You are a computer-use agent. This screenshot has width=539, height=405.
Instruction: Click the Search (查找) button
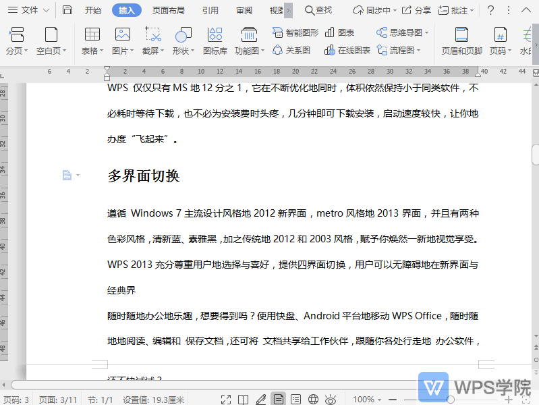coord(318,10)
